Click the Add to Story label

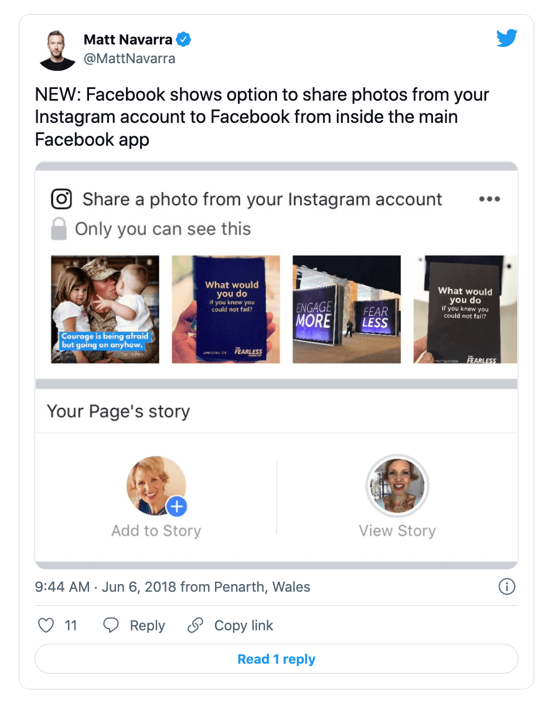click(x=156, y=531)
